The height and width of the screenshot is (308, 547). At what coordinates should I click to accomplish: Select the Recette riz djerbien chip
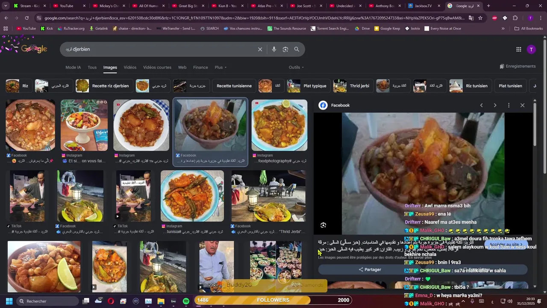pos(104,86)
